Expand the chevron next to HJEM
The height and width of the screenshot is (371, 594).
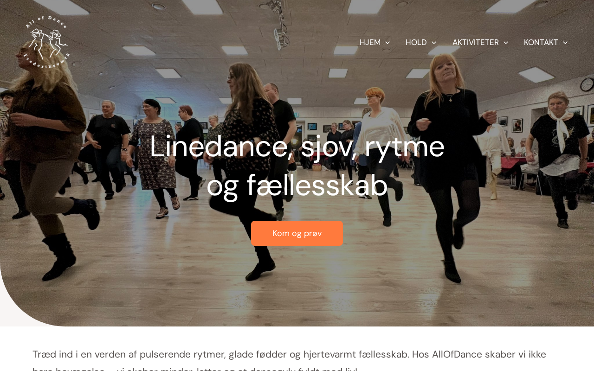coord(387,43)
